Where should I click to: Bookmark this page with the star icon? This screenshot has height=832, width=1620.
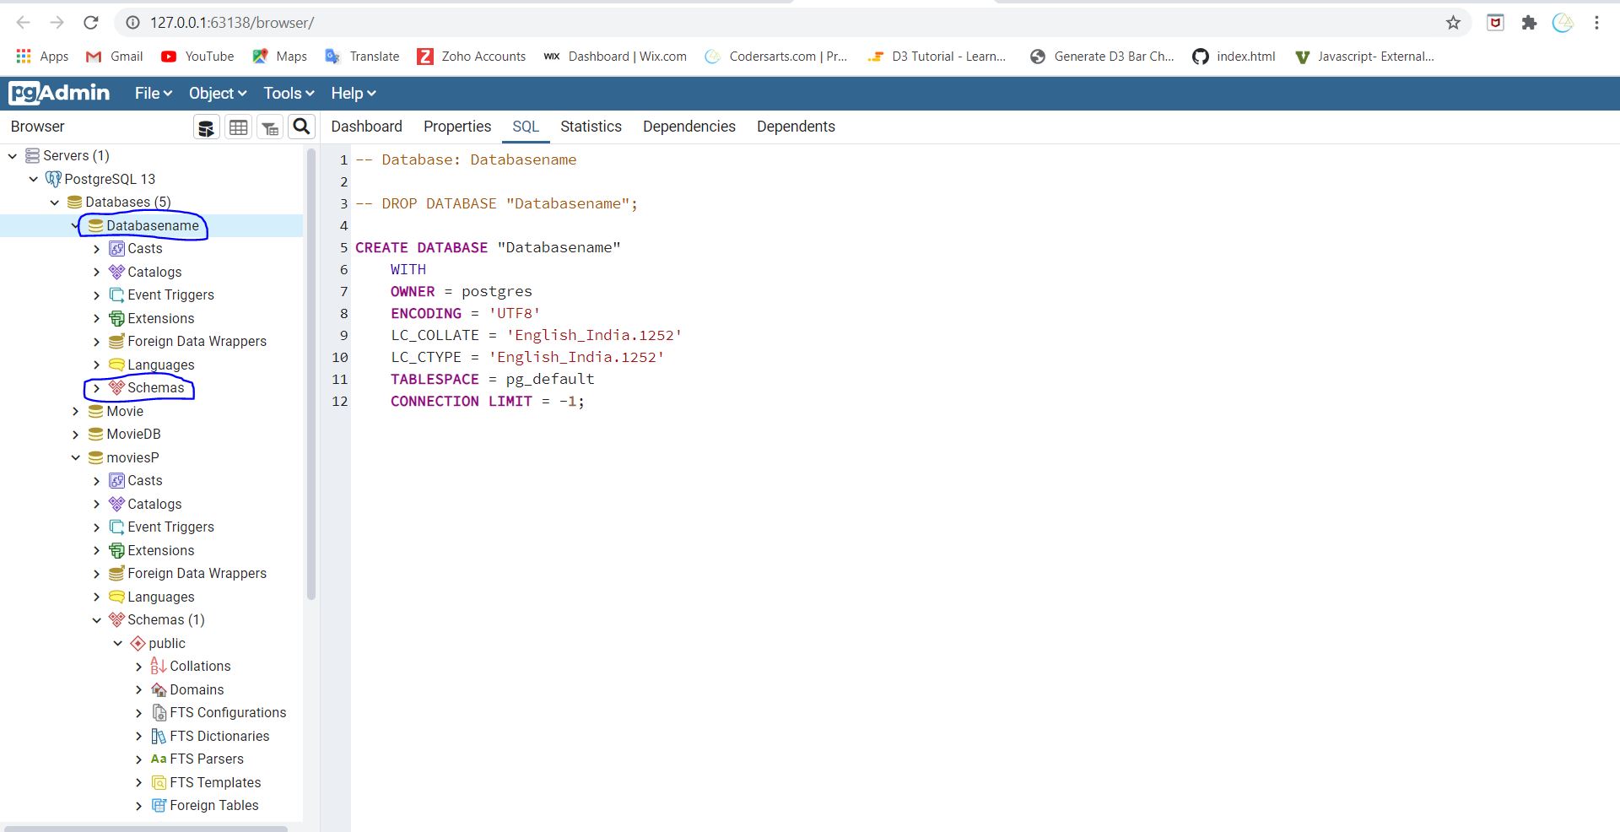point(1453,23)
